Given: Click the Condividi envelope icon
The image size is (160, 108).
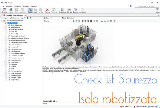Looking at the screenshot, I should 82,10.
